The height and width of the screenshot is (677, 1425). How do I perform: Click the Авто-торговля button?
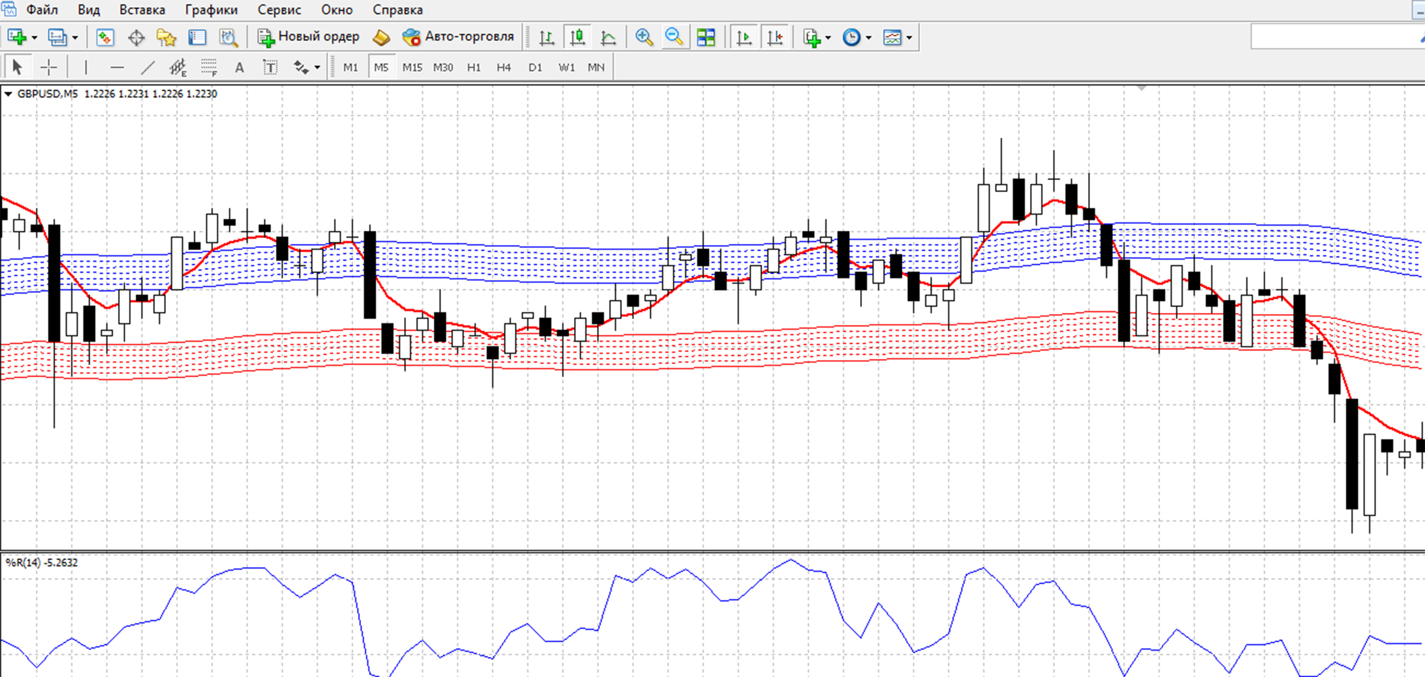458,37
